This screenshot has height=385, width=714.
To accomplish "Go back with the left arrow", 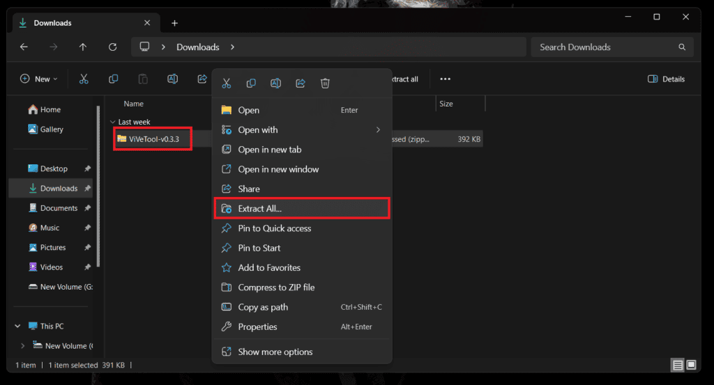I will pyautogui.click(x=24, y=47).
